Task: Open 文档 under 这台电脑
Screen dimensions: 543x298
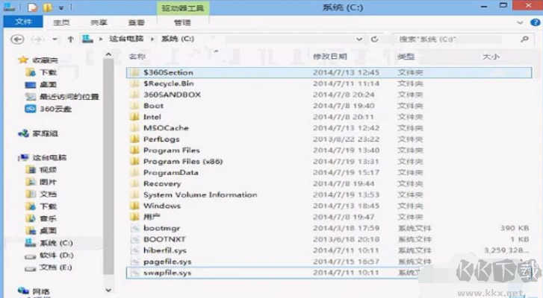Action: coord(48,194)
